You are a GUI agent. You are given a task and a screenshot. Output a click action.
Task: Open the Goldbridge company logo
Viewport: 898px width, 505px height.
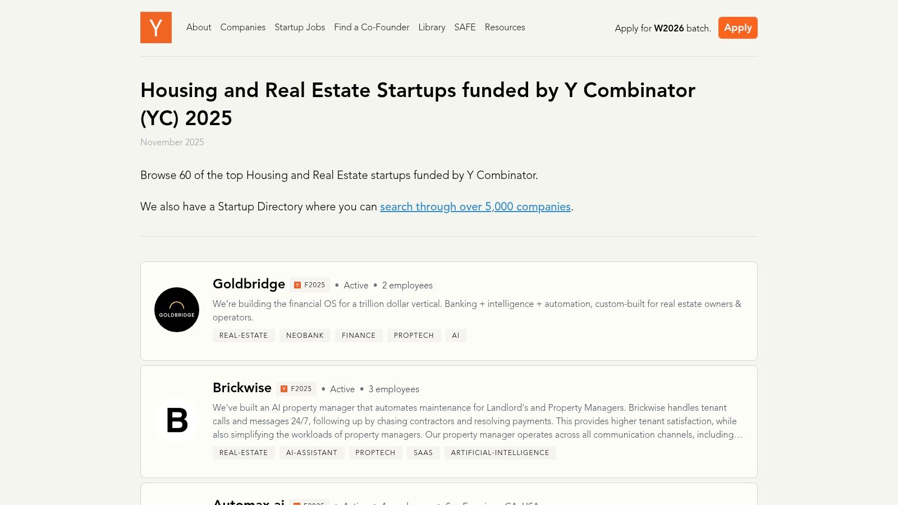[x=177, y=310]
